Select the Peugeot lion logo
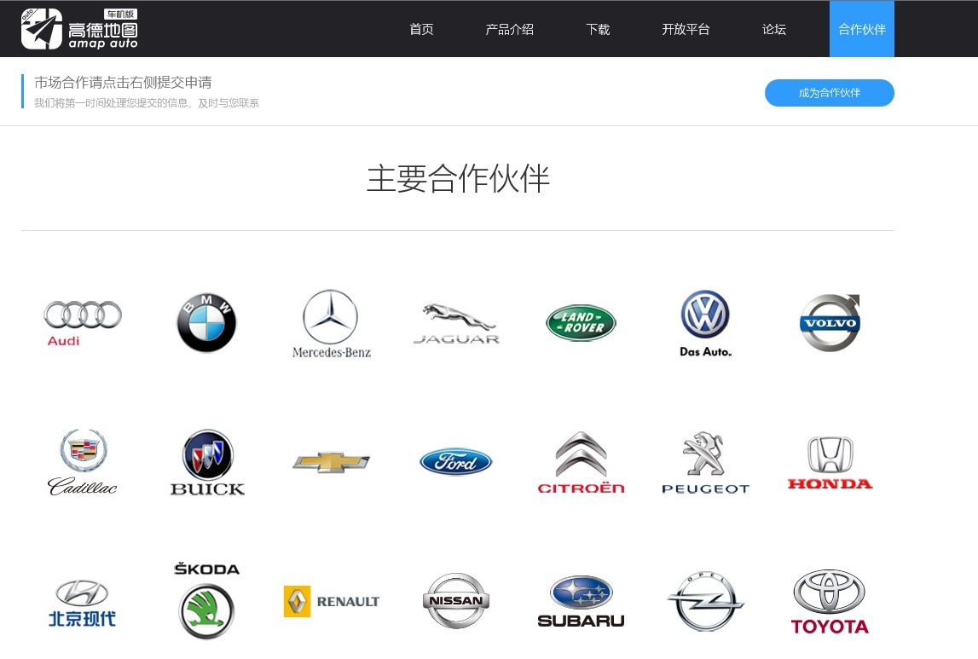The image size is (978, 659). point(705,463)
